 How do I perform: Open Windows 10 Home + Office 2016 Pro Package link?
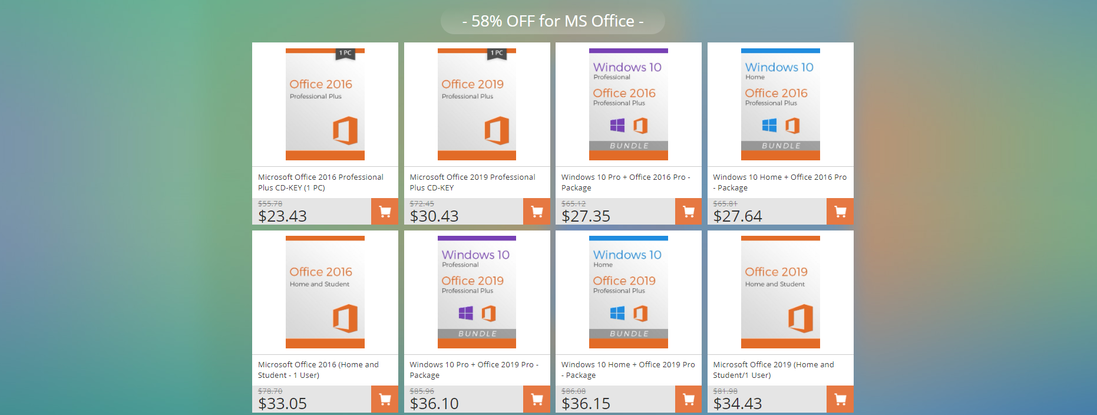click(x=779, y=182)
